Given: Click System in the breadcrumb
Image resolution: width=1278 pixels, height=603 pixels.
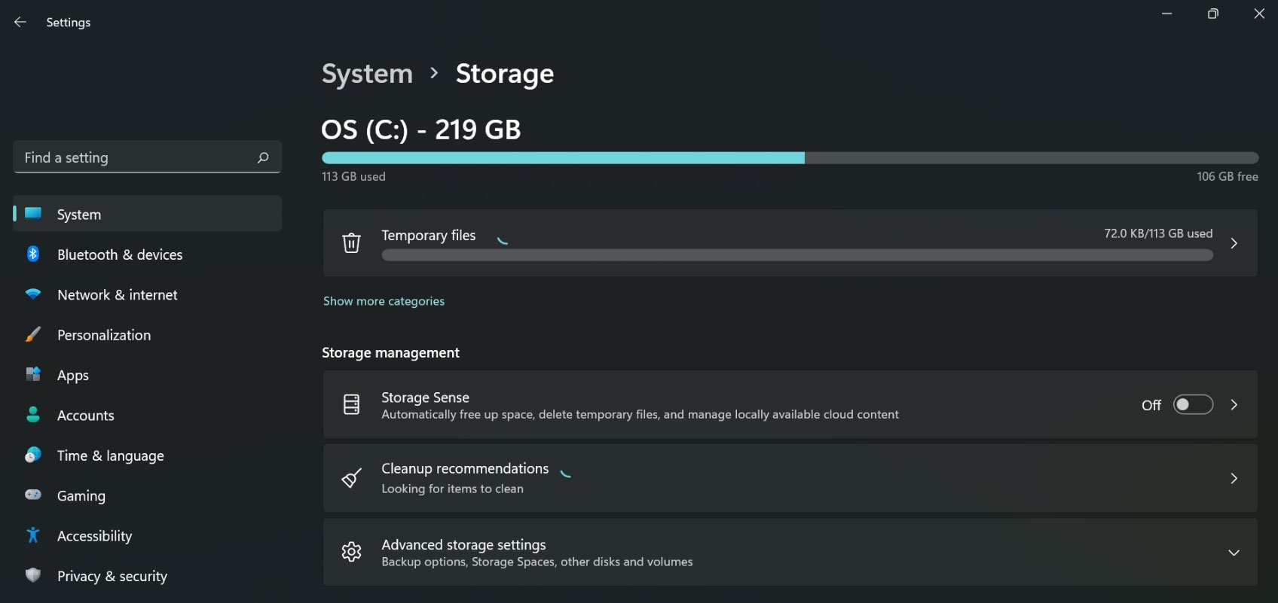Looking at the screenshot, I should (367, 74).
